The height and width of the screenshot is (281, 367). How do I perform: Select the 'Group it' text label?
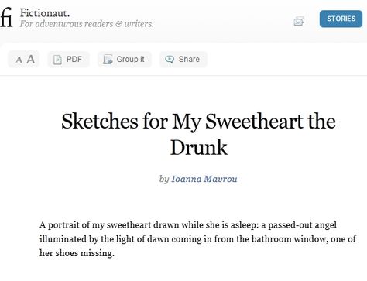pyautogui.click(x=130, y=59)
